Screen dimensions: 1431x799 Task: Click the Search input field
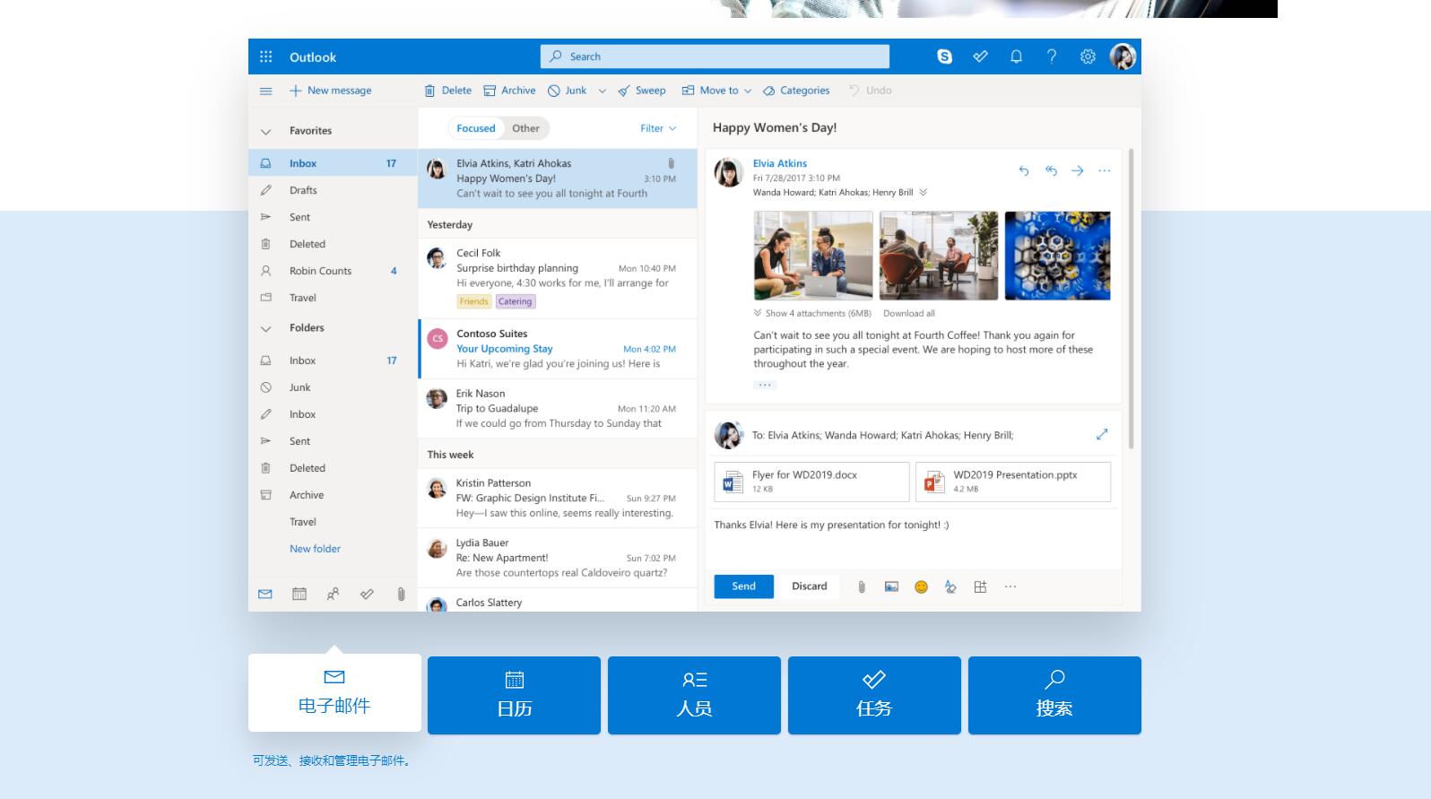pos(715,56)
